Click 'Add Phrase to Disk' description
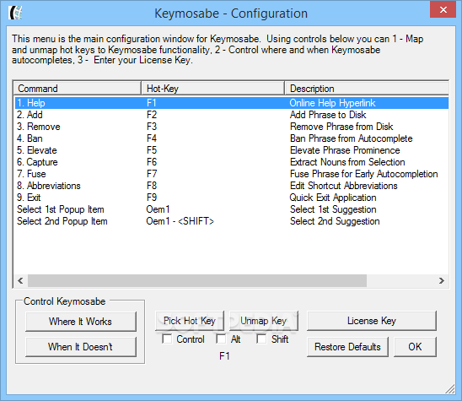Image resolution: width=462 pixels, height=401 pixels. point(328,115)
